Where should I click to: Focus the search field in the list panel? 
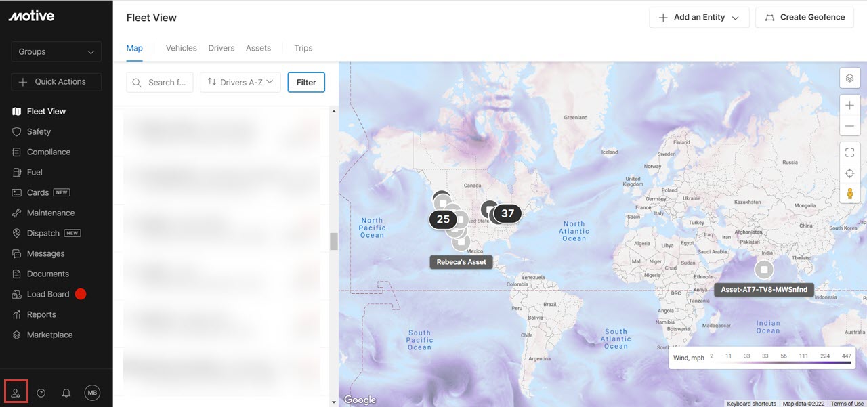point(160,82)
